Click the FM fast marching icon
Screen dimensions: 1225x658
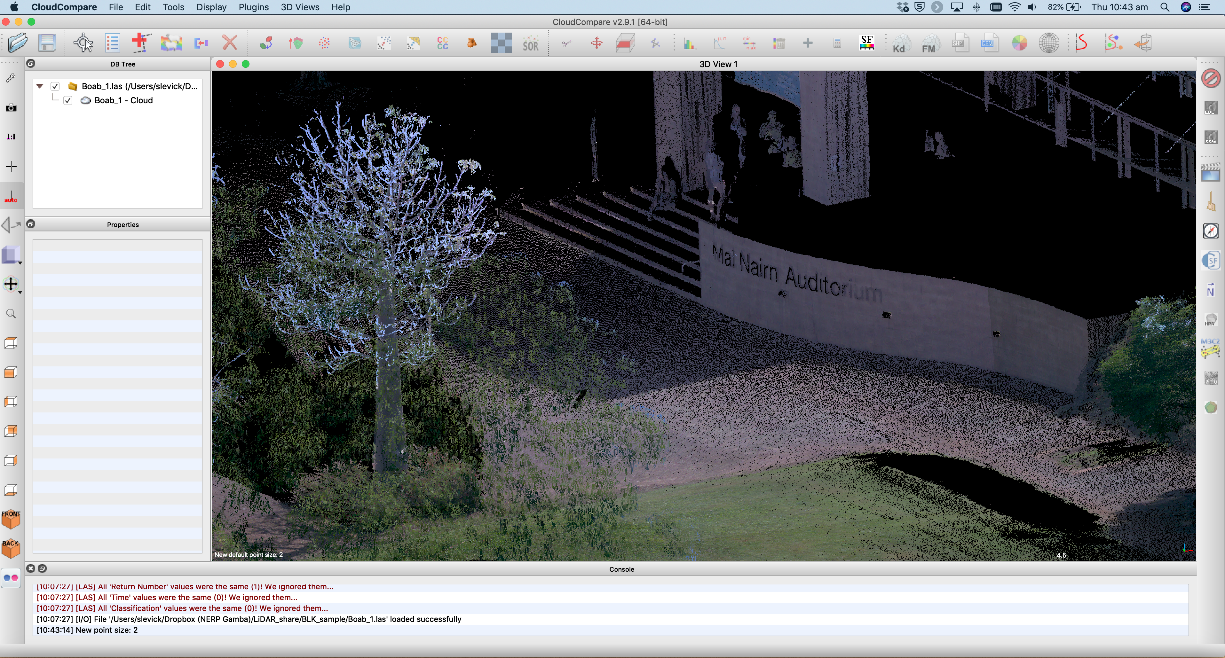(x=929, y=43)
